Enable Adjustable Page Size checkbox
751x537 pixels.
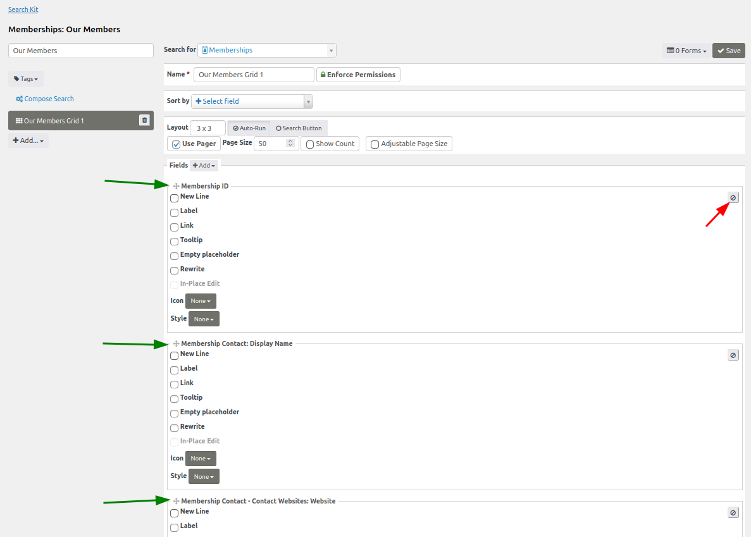click(375, 144)
